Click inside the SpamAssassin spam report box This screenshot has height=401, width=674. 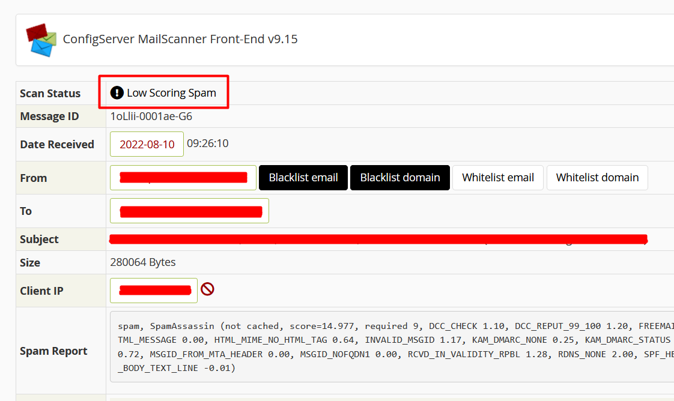point(390,347)
